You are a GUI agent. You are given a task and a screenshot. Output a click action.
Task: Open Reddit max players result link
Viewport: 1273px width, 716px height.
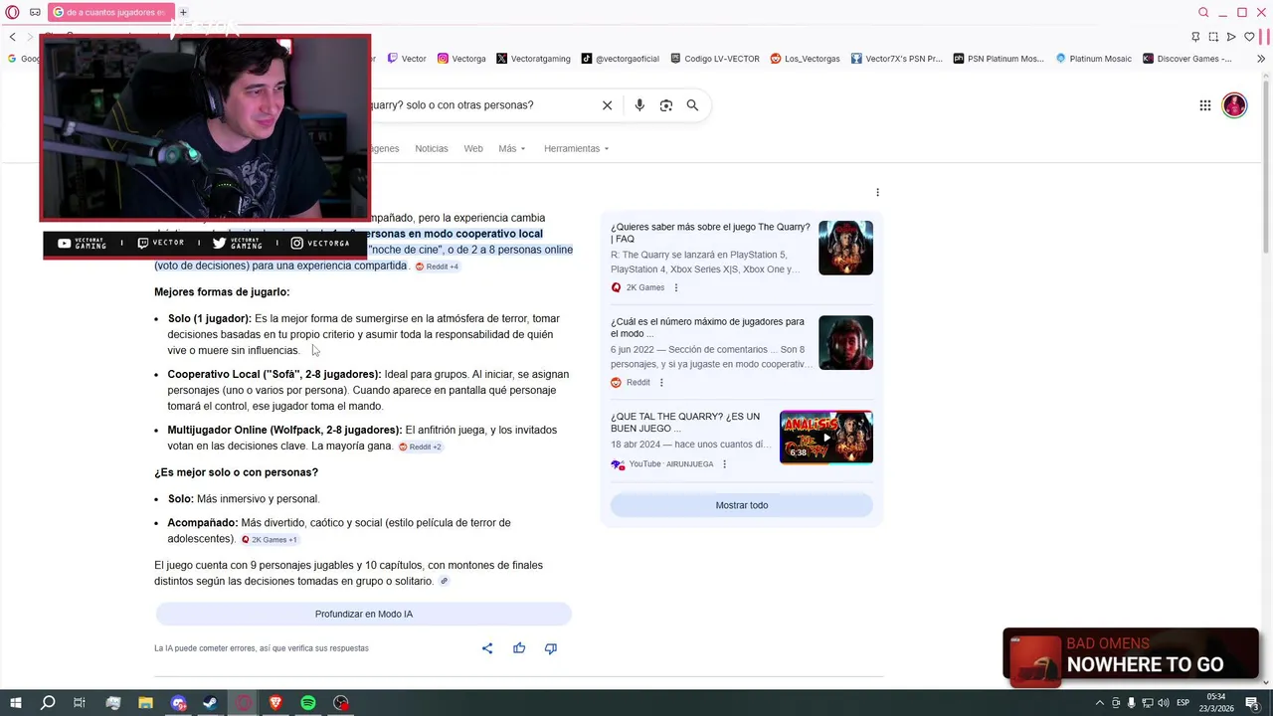pyautogui.click(x=707, y=328)
